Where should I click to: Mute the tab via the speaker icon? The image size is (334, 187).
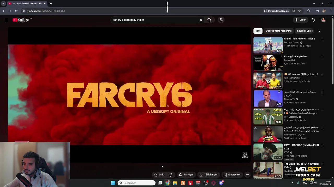pyautogui.click(x=40, y=4)
